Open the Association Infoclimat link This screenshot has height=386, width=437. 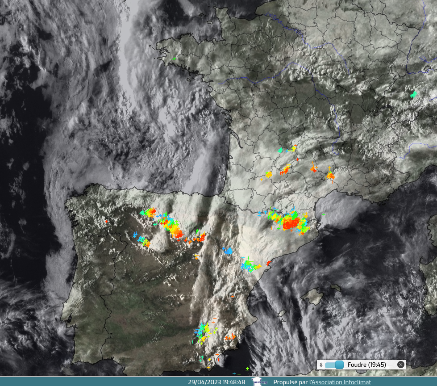(341, 382)
